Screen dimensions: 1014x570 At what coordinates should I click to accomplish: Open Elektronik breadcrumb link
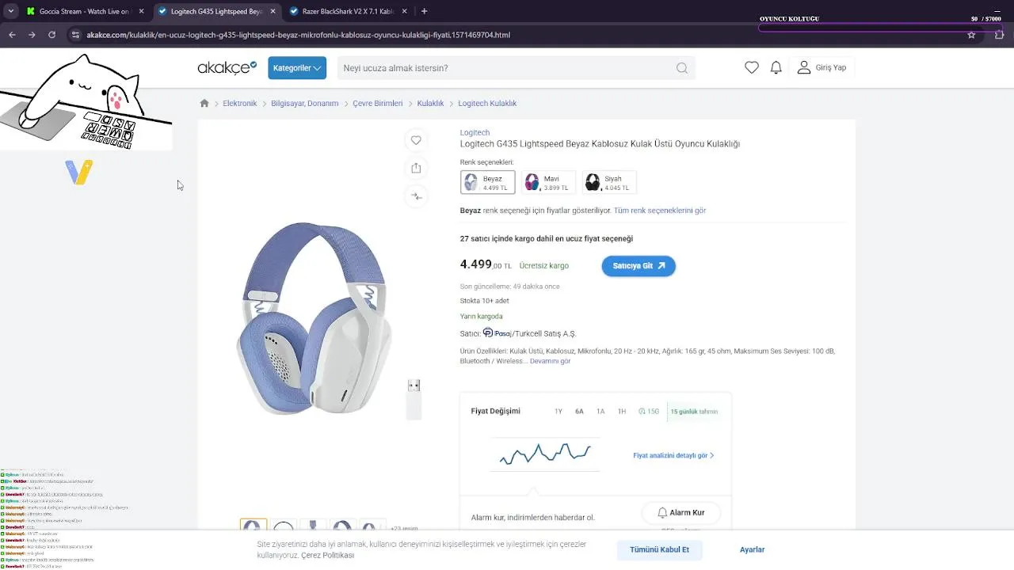click(x=240, y=103)
